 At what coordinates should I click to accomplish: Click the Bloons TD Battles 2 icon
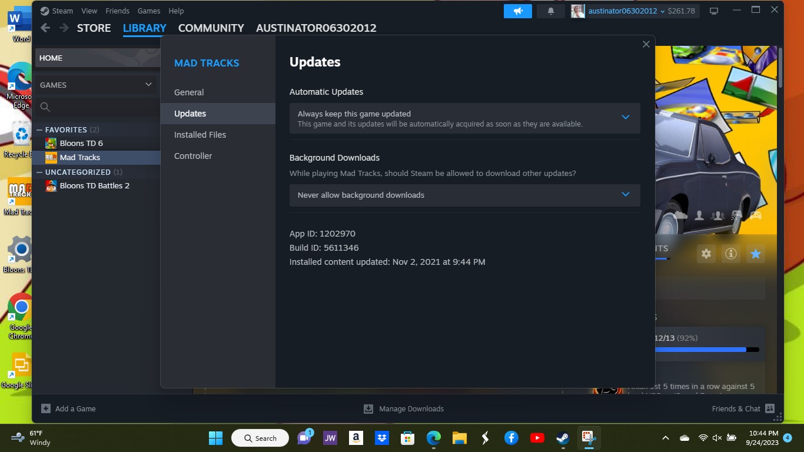pos(51,185)
